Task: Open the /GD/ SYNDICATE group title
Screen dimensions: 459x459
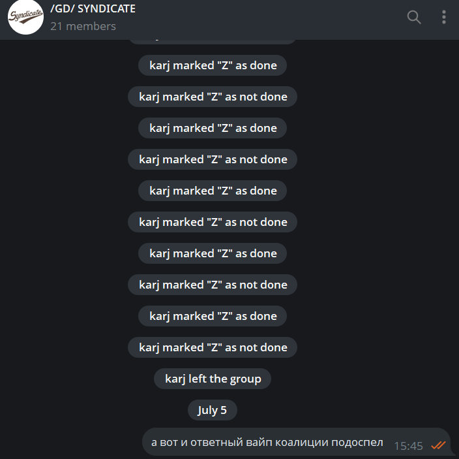Action: (x=93, y=8)
